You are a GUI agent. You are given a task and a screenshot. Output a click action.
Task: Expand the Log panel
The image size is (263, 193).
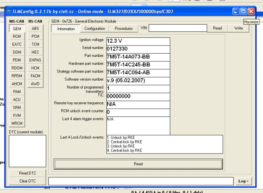click(x=243, y=181)
